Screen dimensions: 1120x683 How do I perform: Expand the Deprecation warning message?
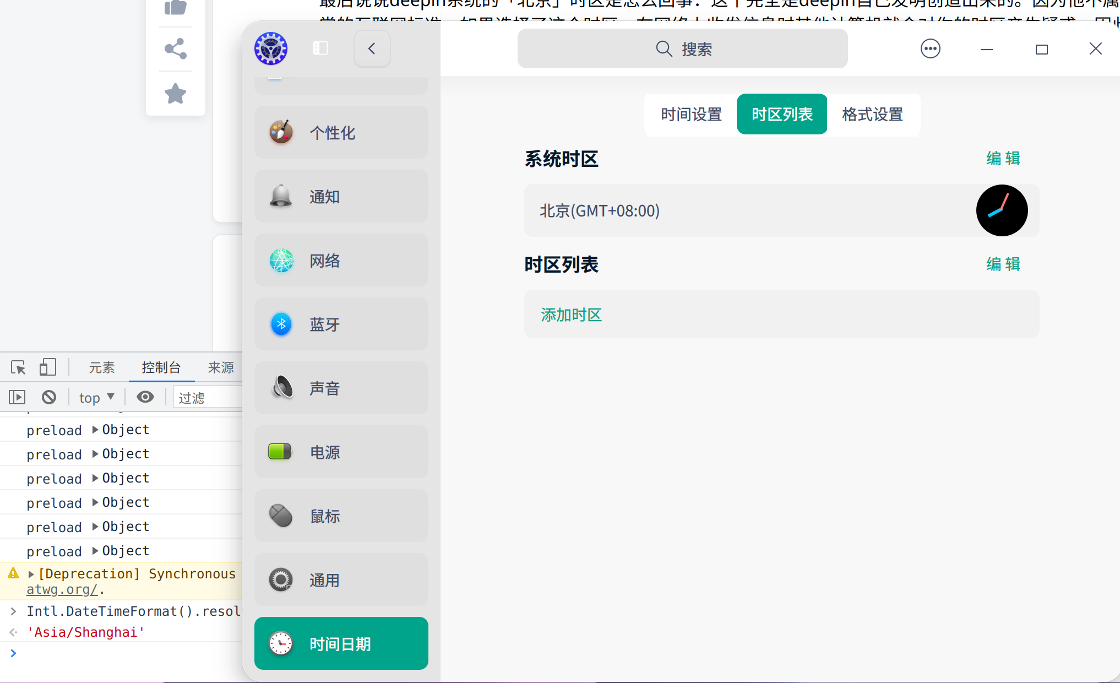tap(31, 574)
